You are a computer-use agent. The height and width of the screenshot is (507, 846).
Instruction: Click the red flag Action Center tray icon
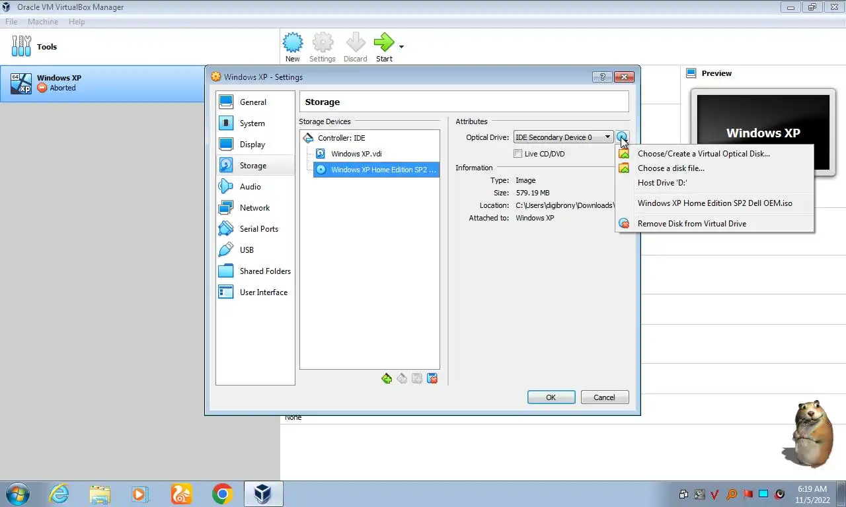click(x=748, y=494)
